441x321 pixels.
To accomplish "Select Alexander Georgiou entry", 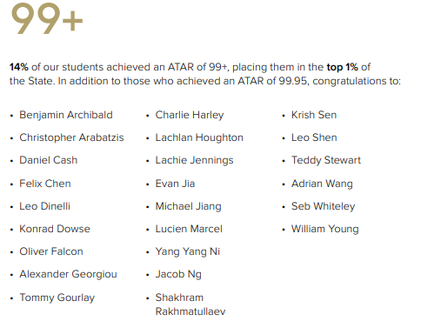I will (x=68, y=274).
